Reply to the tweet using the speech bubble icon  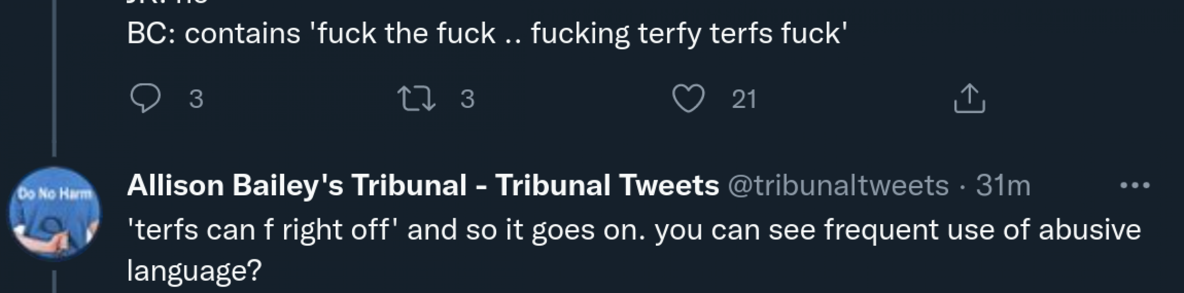tap(147, 99)
